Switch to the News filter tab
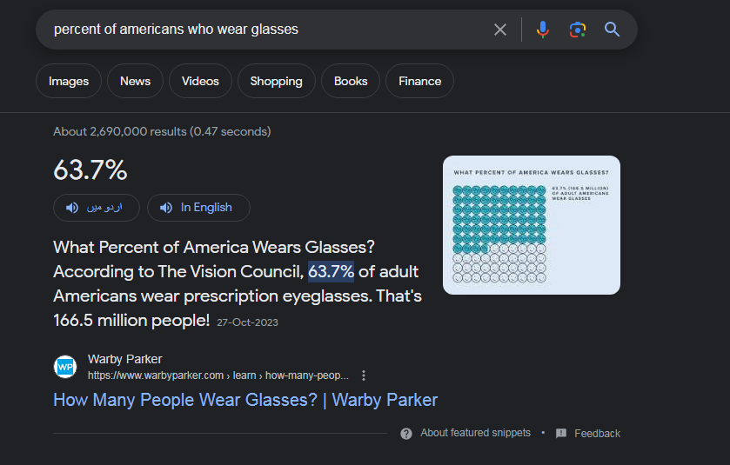Viewport: 730px width, 465px height. 135,81
